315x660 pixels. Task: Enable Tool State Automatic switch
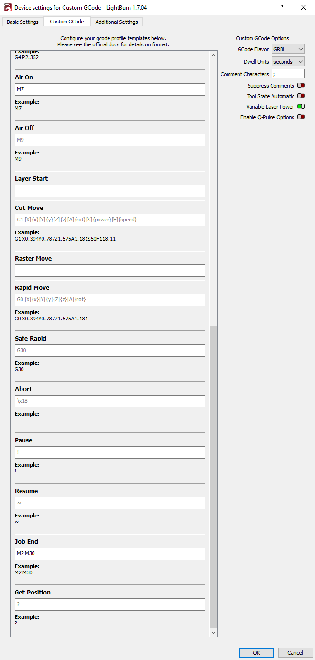pos(301,96)
